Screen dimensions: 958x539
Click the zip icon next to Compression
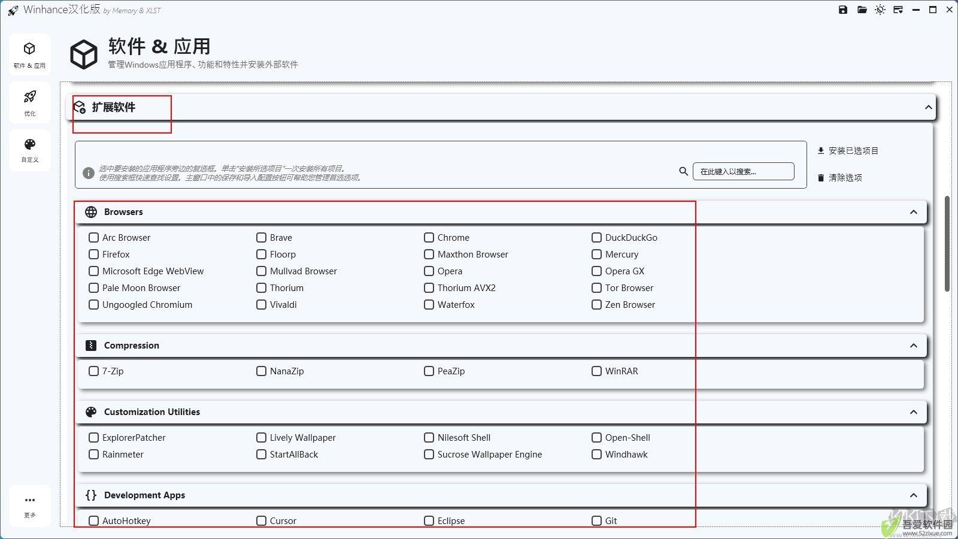click(x=91, y=346)
